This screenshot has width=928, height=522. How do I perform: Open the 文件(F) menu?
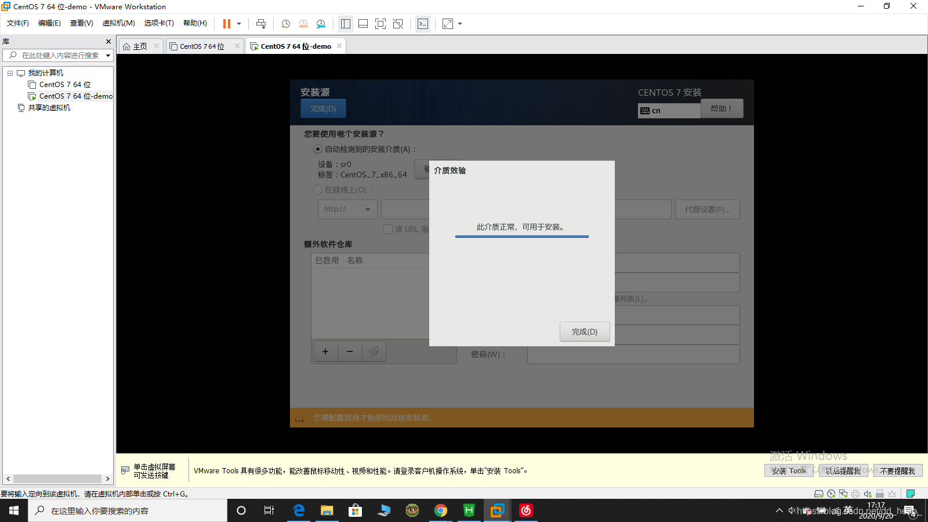coord(18,23)
